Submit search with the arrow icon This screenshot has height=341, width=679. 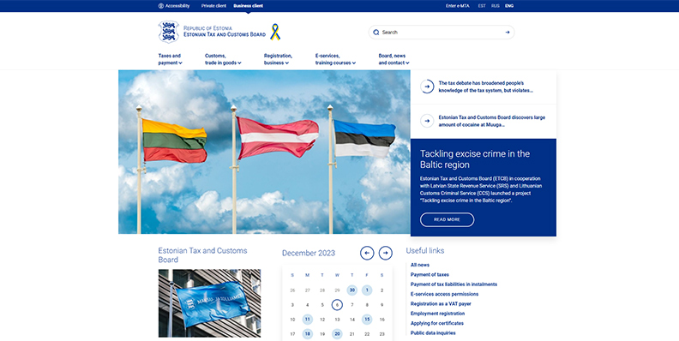pyautogui.click(x=508, y=33)
